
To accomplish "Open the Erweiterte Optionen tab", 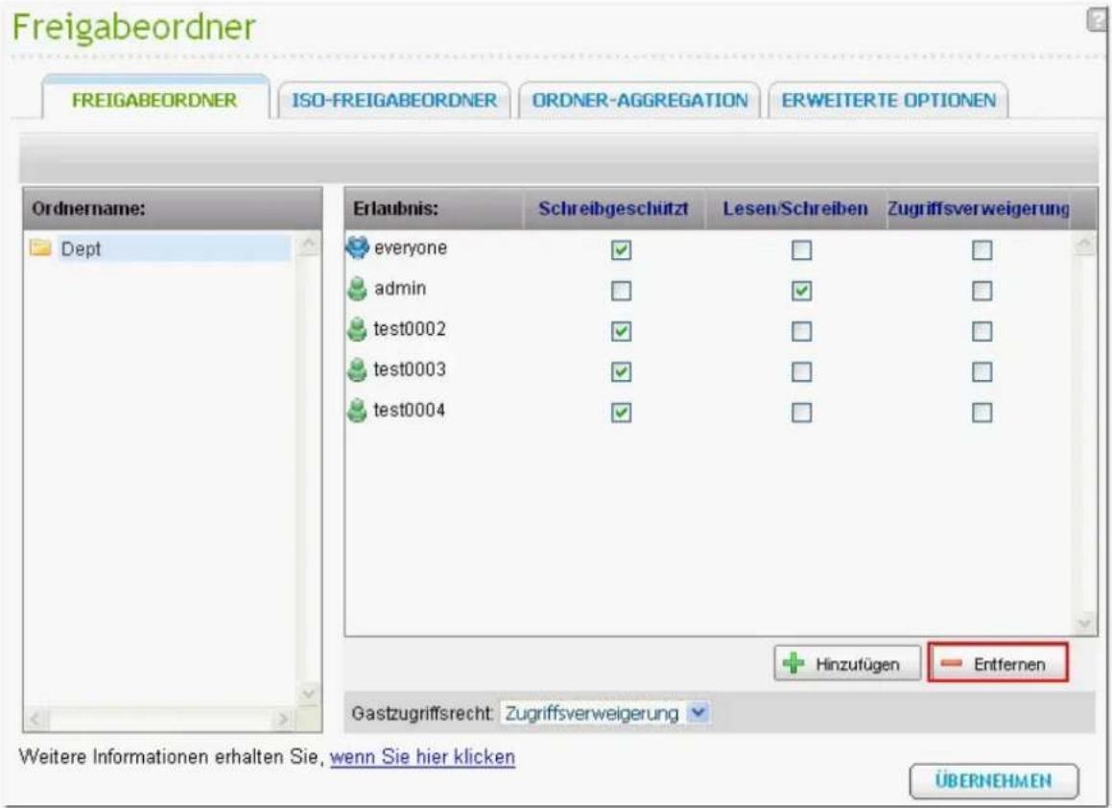I will 888,100.
